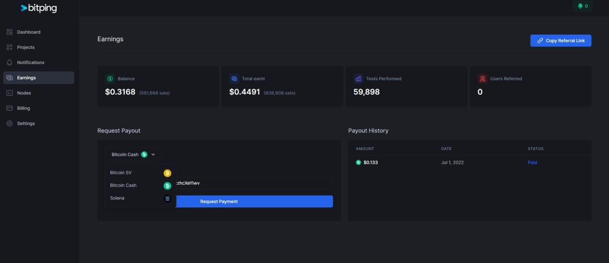Choose Solana payout option
Image resolution: width=609 pixels, height=263 pixels.
coord(118,198)
